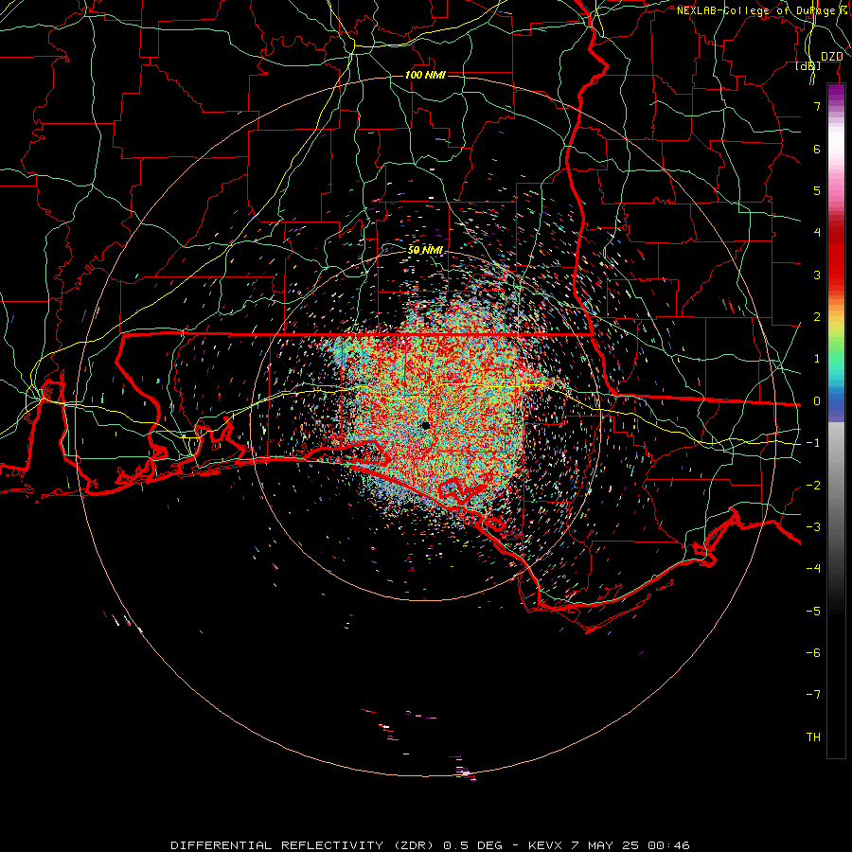
Task: Click the 5 value on the scale
Action: [x=817, y=190]
